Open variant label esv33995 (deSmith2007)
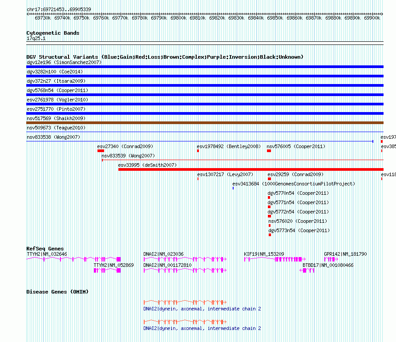The width and height of the screenshot is (396, 342). point(147,165)
